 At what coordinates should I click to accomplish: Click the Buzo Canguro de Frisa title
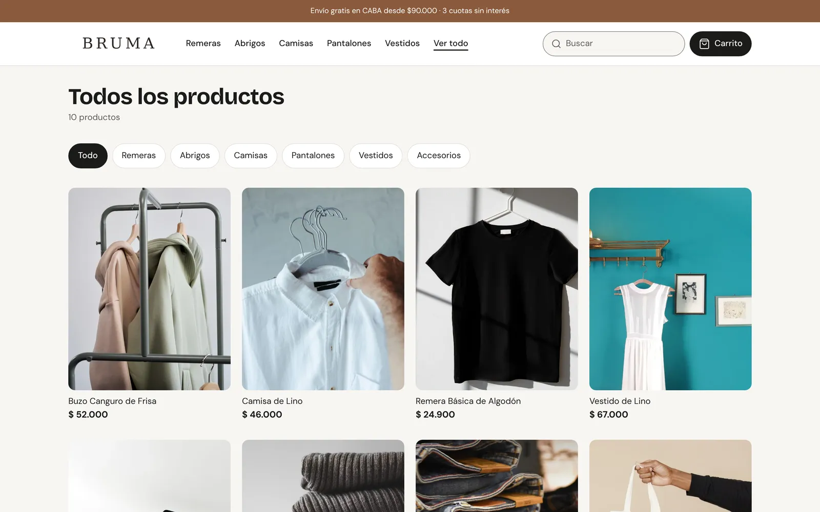112,401
